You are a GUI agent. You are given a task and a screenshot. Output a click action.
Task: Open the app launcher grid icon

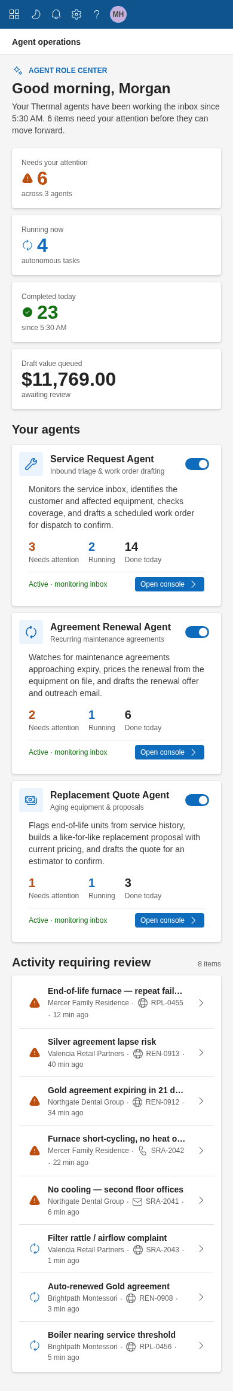14,14
